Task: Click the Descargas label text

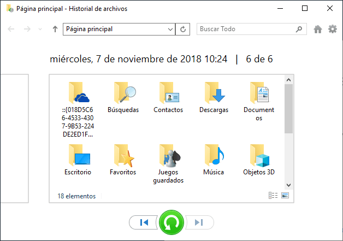Action: pos(214,110)
